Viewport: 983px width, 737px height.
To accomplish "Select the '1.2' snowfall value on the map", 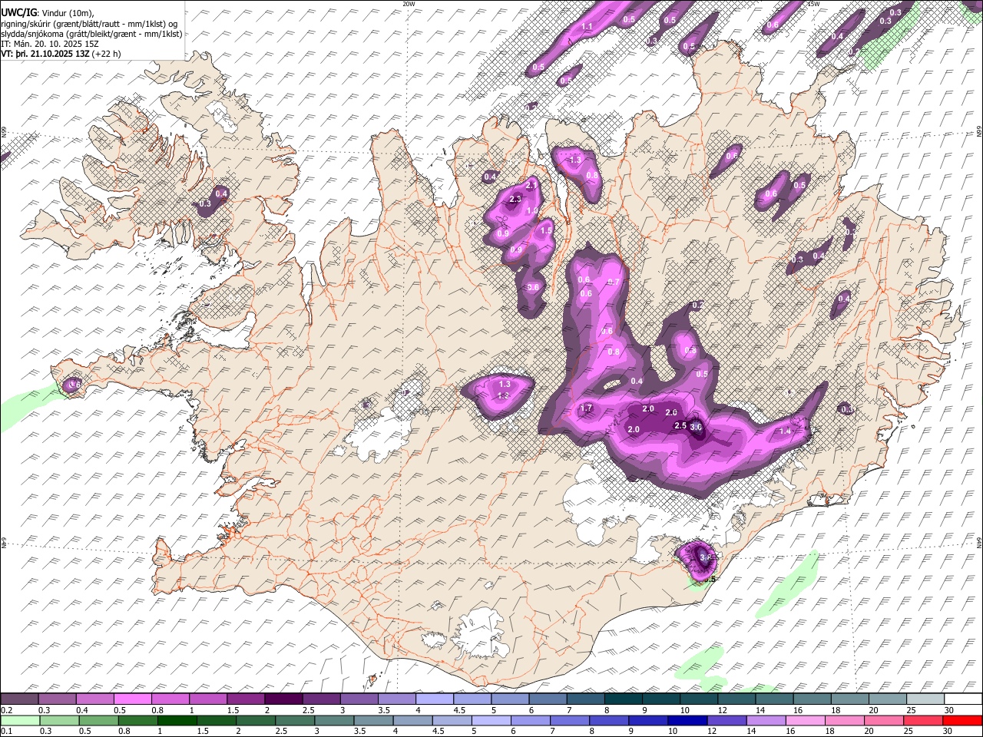I will point(504,395).
